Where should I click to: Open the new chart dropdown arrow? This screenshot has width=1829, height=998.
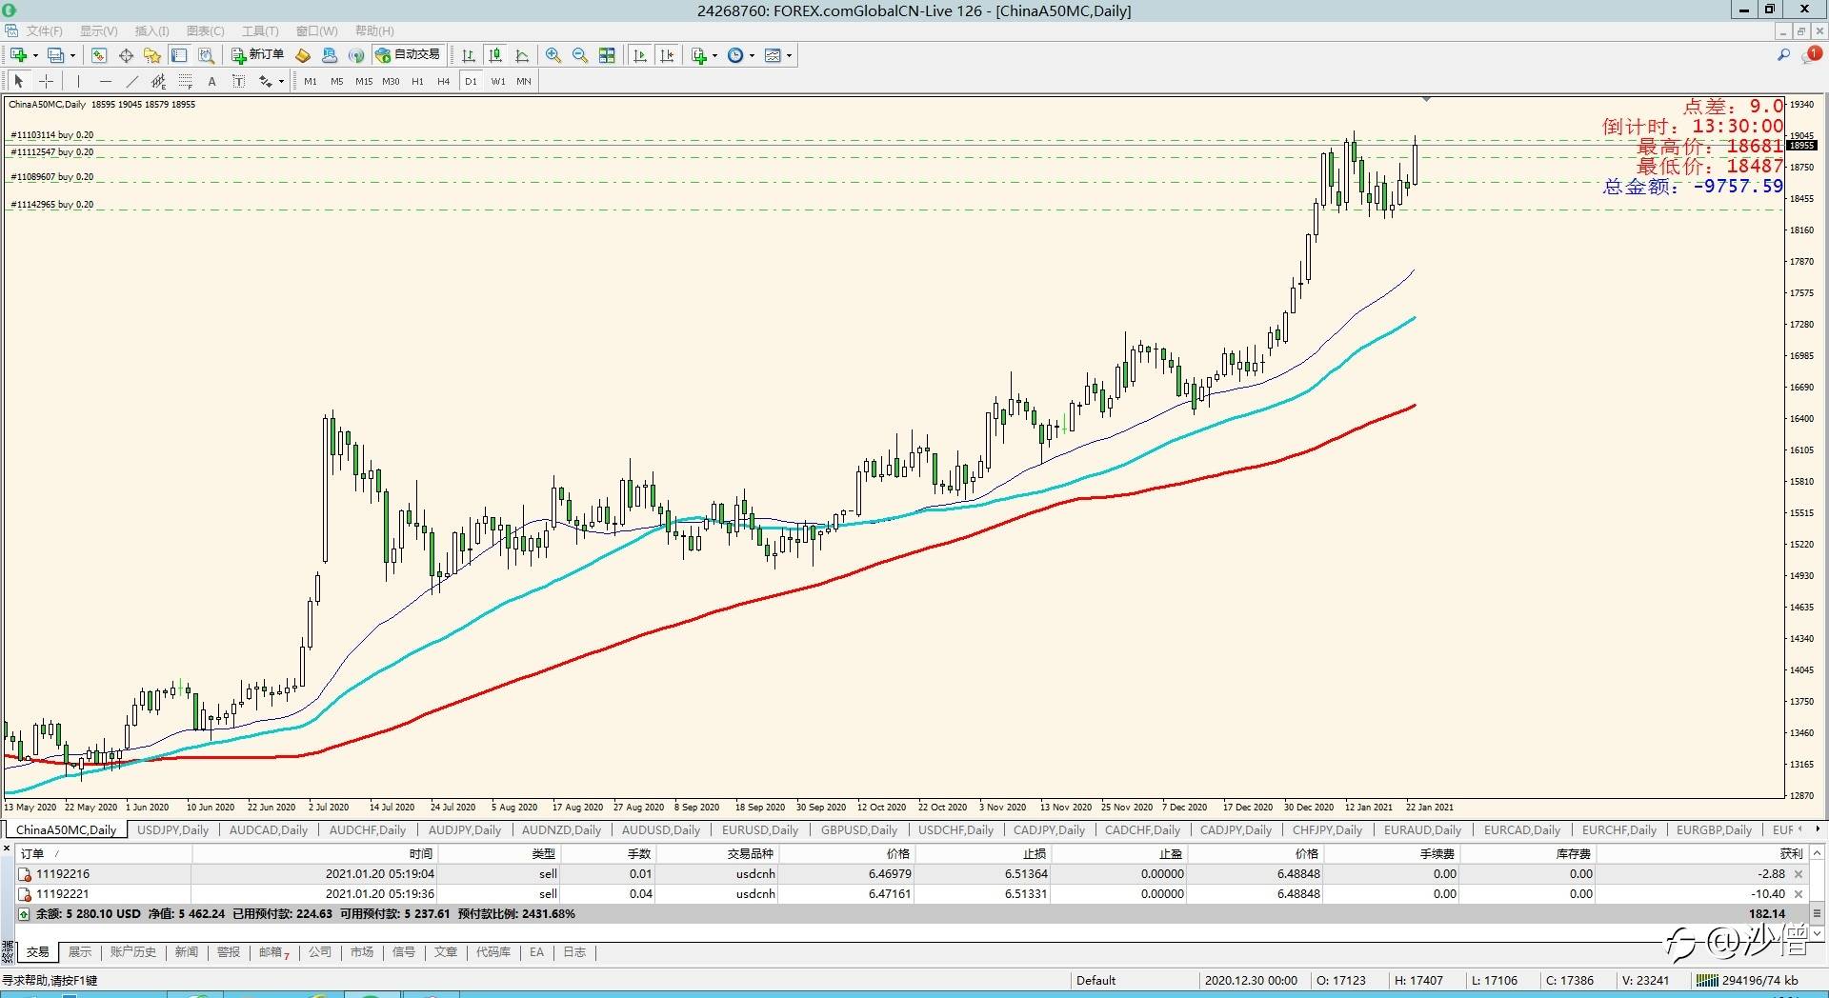coord(35,55)
